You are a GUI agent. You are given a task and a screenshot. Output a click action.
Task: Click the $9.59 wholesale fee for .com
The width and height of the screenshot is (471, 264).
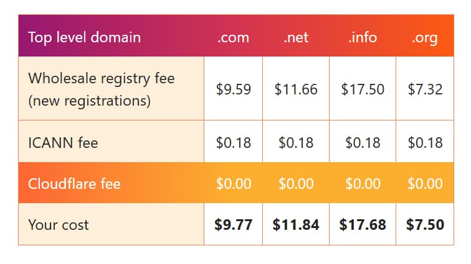(x=234, y=89)
